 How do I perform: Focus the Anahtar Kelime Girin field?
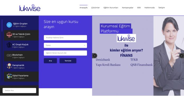click(x=65, y=38)
